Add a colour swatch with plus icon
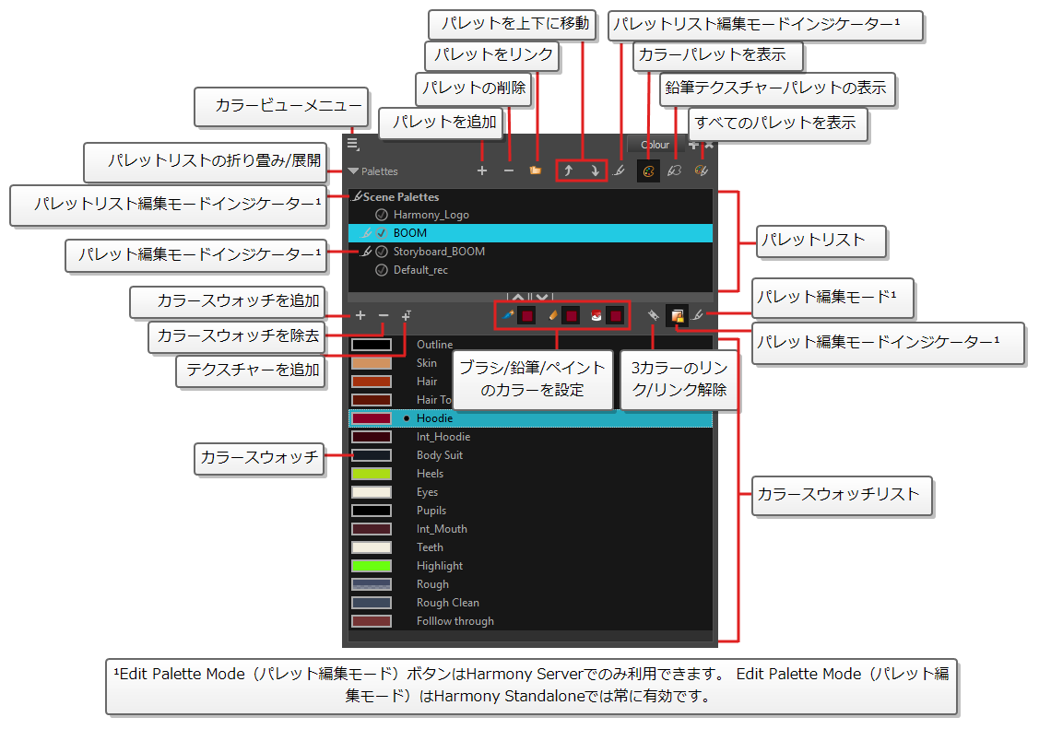The image size is (1039, 729). pyautogui.click(x=360, y=316)
